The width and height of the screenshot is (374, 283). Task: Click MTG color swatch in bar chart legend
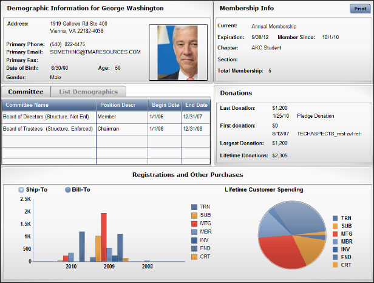194,223
